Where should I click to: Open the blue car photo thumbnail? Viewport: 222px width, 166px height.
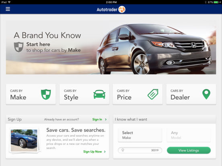click(x=24, y=140)
